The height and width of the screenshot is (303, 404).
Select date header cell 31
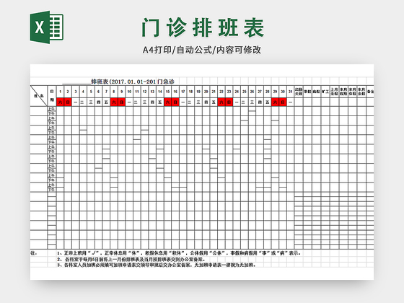(x=290, y=92)
